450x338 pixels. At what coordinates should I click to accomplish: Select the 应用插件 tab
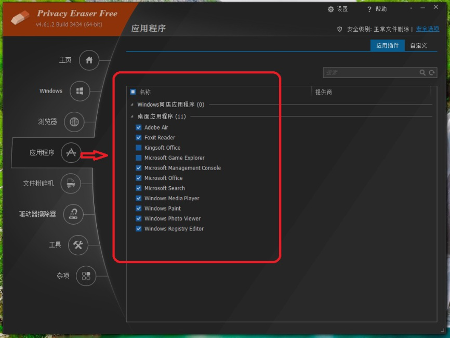click(388, 45)
